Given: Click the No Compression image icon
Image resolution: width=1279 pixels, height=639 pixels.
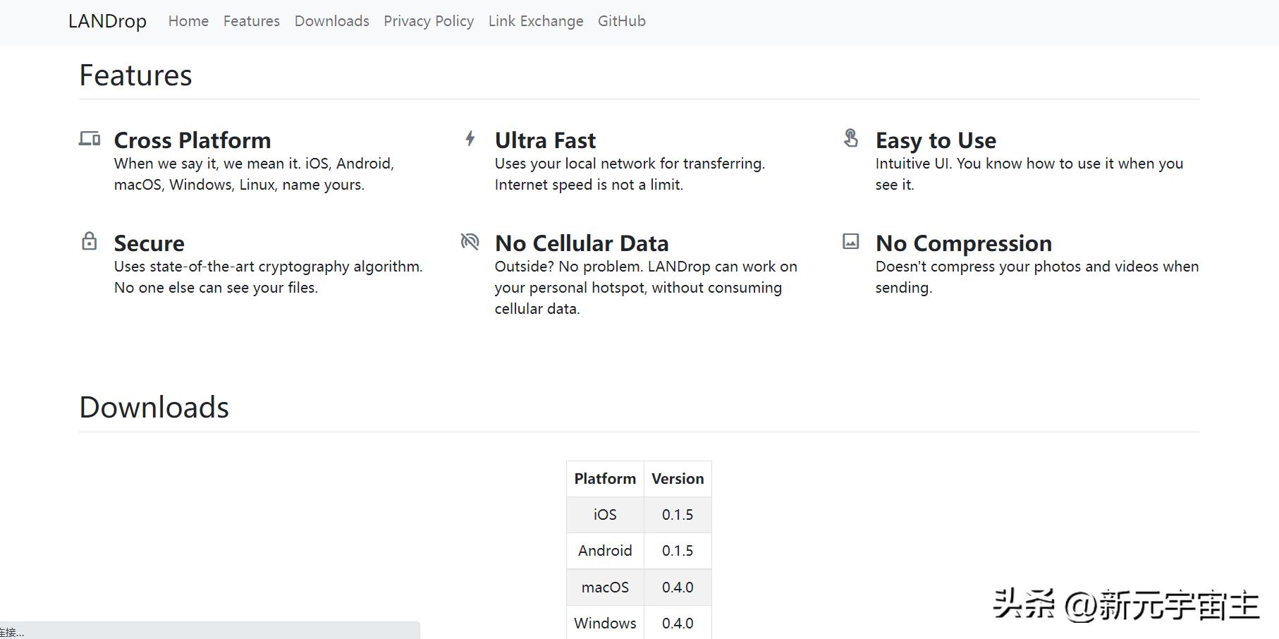Looking at the screenshot, I should 851,241.
